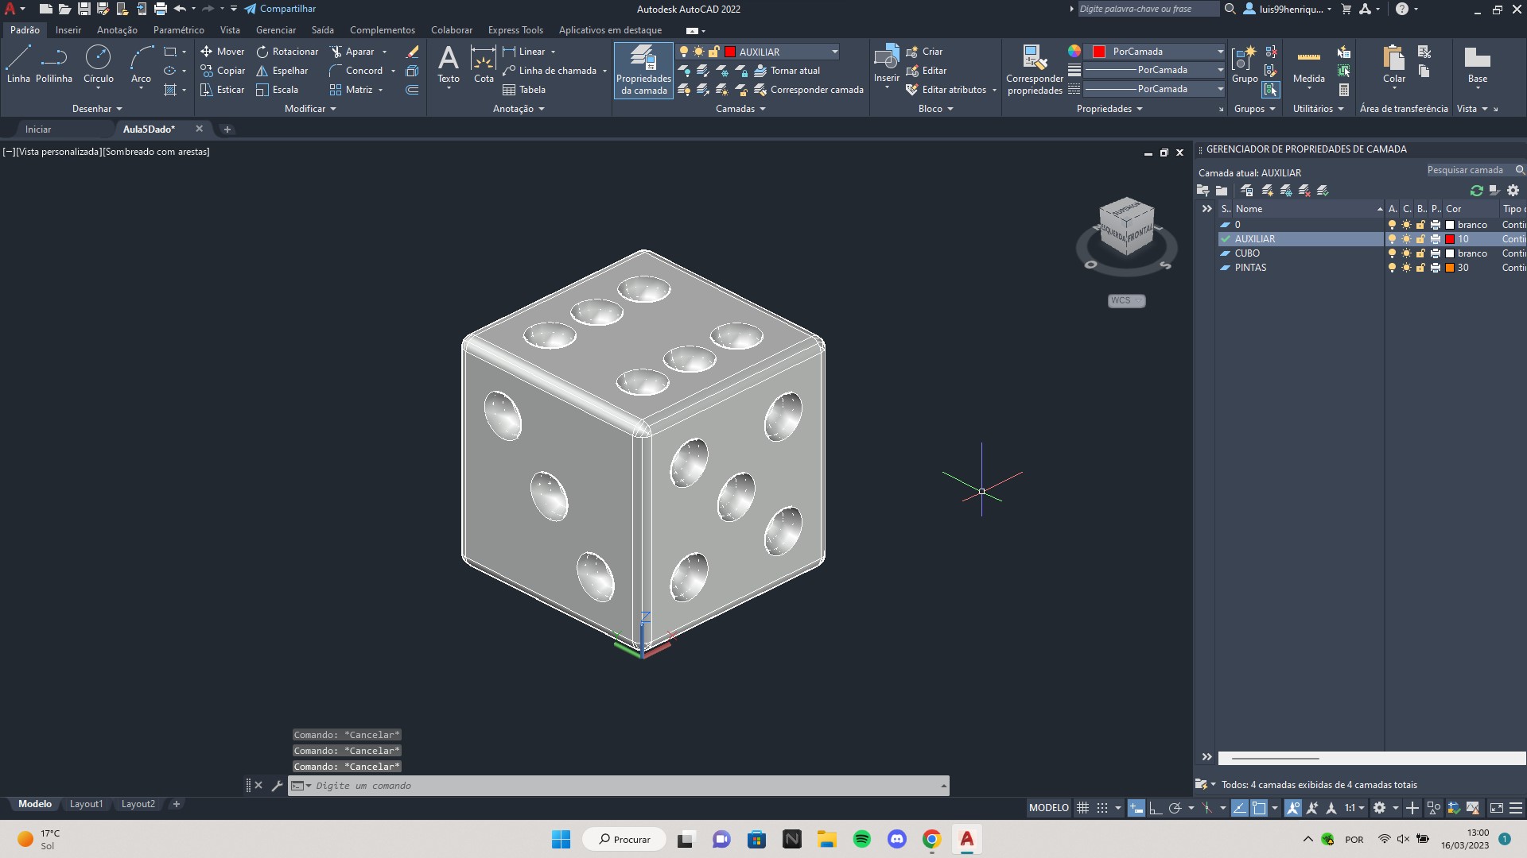Click the Grupo tool
Image resolution: width=1527 pixels, height=858 pixels.
click(x=1244, y=64)
